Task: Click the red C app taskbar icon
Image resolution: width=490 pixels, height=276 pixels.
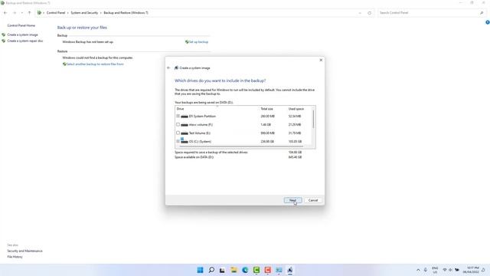Action: [x=268, y=270]
